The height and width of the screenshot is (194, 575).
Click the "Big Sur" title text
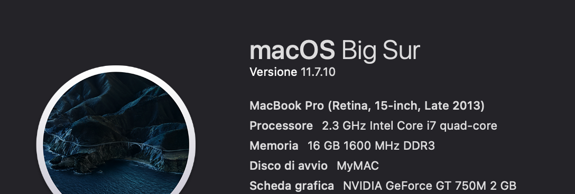pos(381,51)
